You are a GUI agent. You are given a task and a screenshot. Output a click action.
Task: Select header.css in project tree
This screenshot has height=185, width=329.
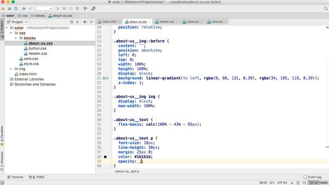(x=38, y=53)
